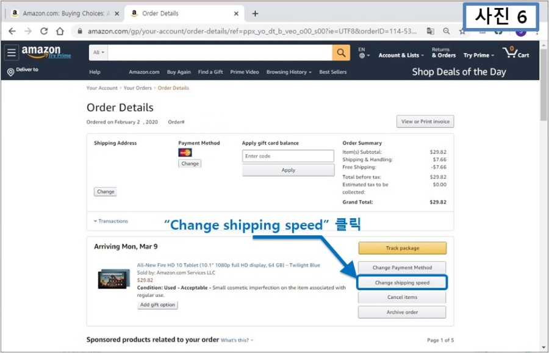Click the Track package button
The width and height of the screenshot is (549, 353).
pos(403,248)
